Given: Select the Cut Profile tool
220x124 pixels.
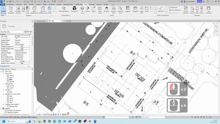Looking at the screenshot, I should [x=49, y=10].
